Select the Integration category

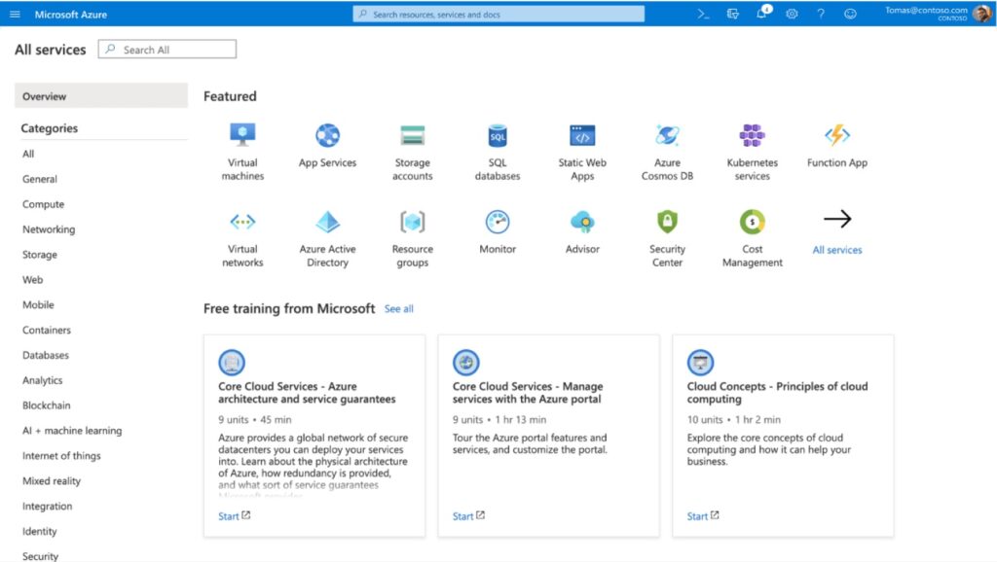pos(47,507)
